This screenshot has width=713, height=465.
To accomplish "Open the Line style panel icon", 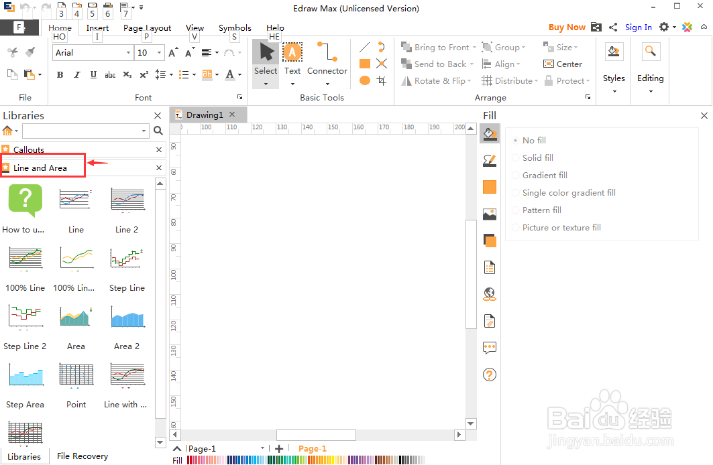I will pos(490,160).
